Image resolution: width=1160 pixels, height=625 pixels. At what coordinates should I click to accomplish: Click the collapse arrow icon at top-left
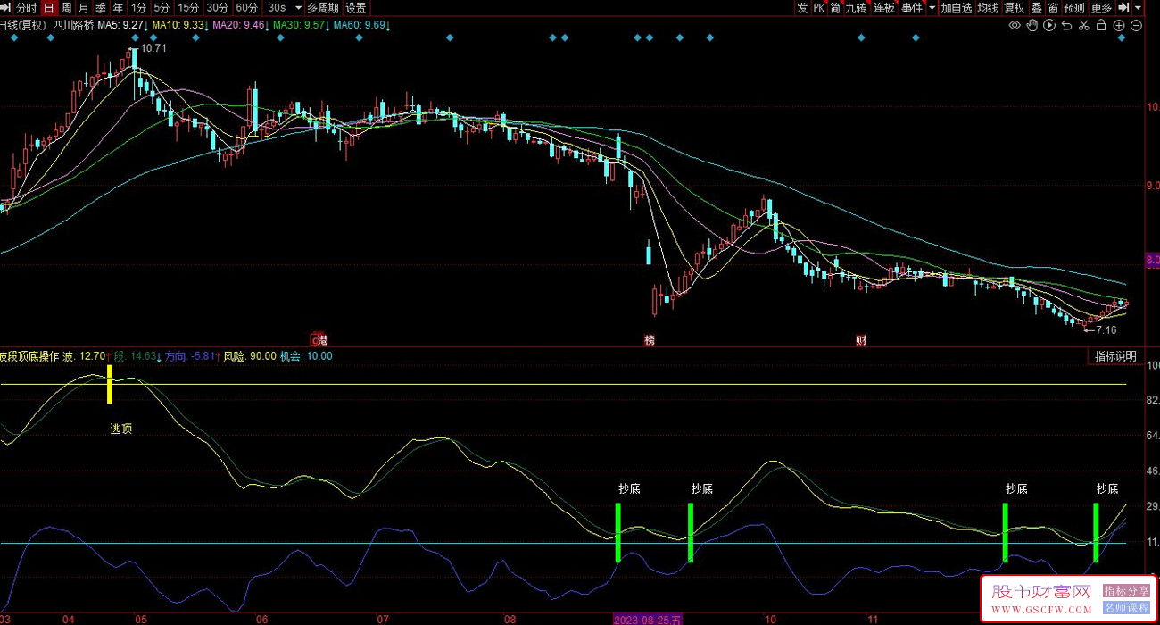point(7,8)
